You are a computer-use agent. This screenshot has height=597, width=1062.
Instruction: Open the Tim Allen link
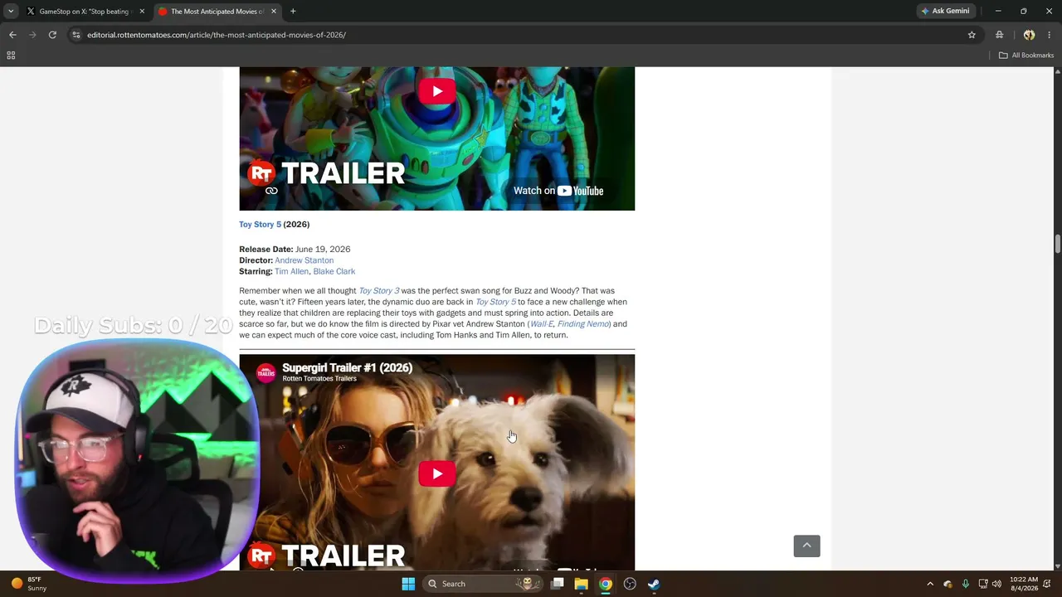(291, 271)
